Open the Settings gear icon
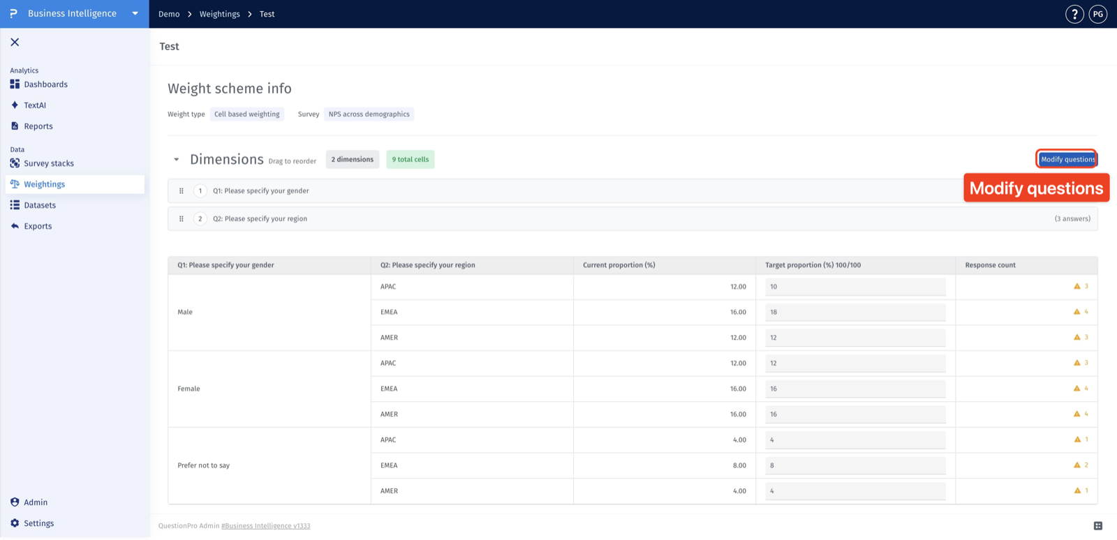Viewport: 1117px width, 540px height. coord(15,523)
